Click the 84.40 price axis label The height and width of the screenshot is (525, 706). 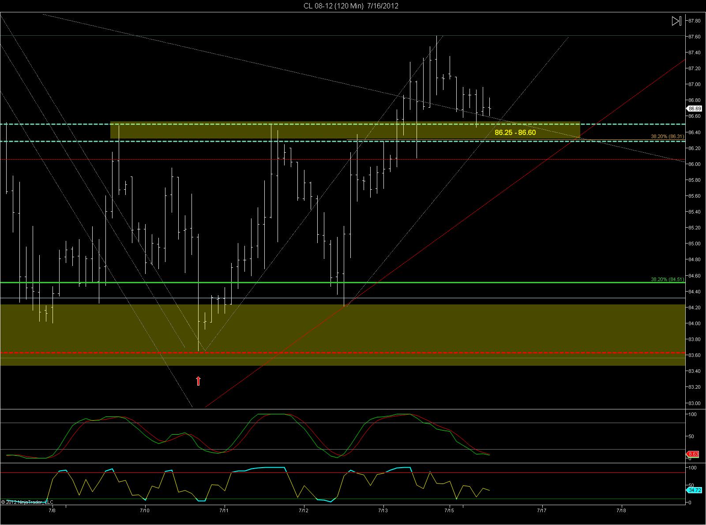click(694, 292)
